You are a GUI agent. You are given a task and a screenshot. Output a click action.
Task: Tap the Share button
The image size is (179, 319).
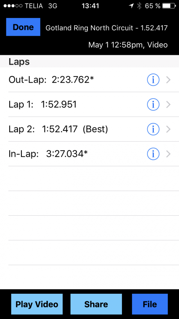(x=96, y=304)
